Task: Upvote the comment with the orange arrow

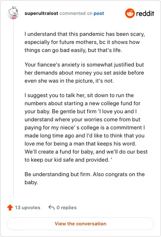Action: click(10, 207)
